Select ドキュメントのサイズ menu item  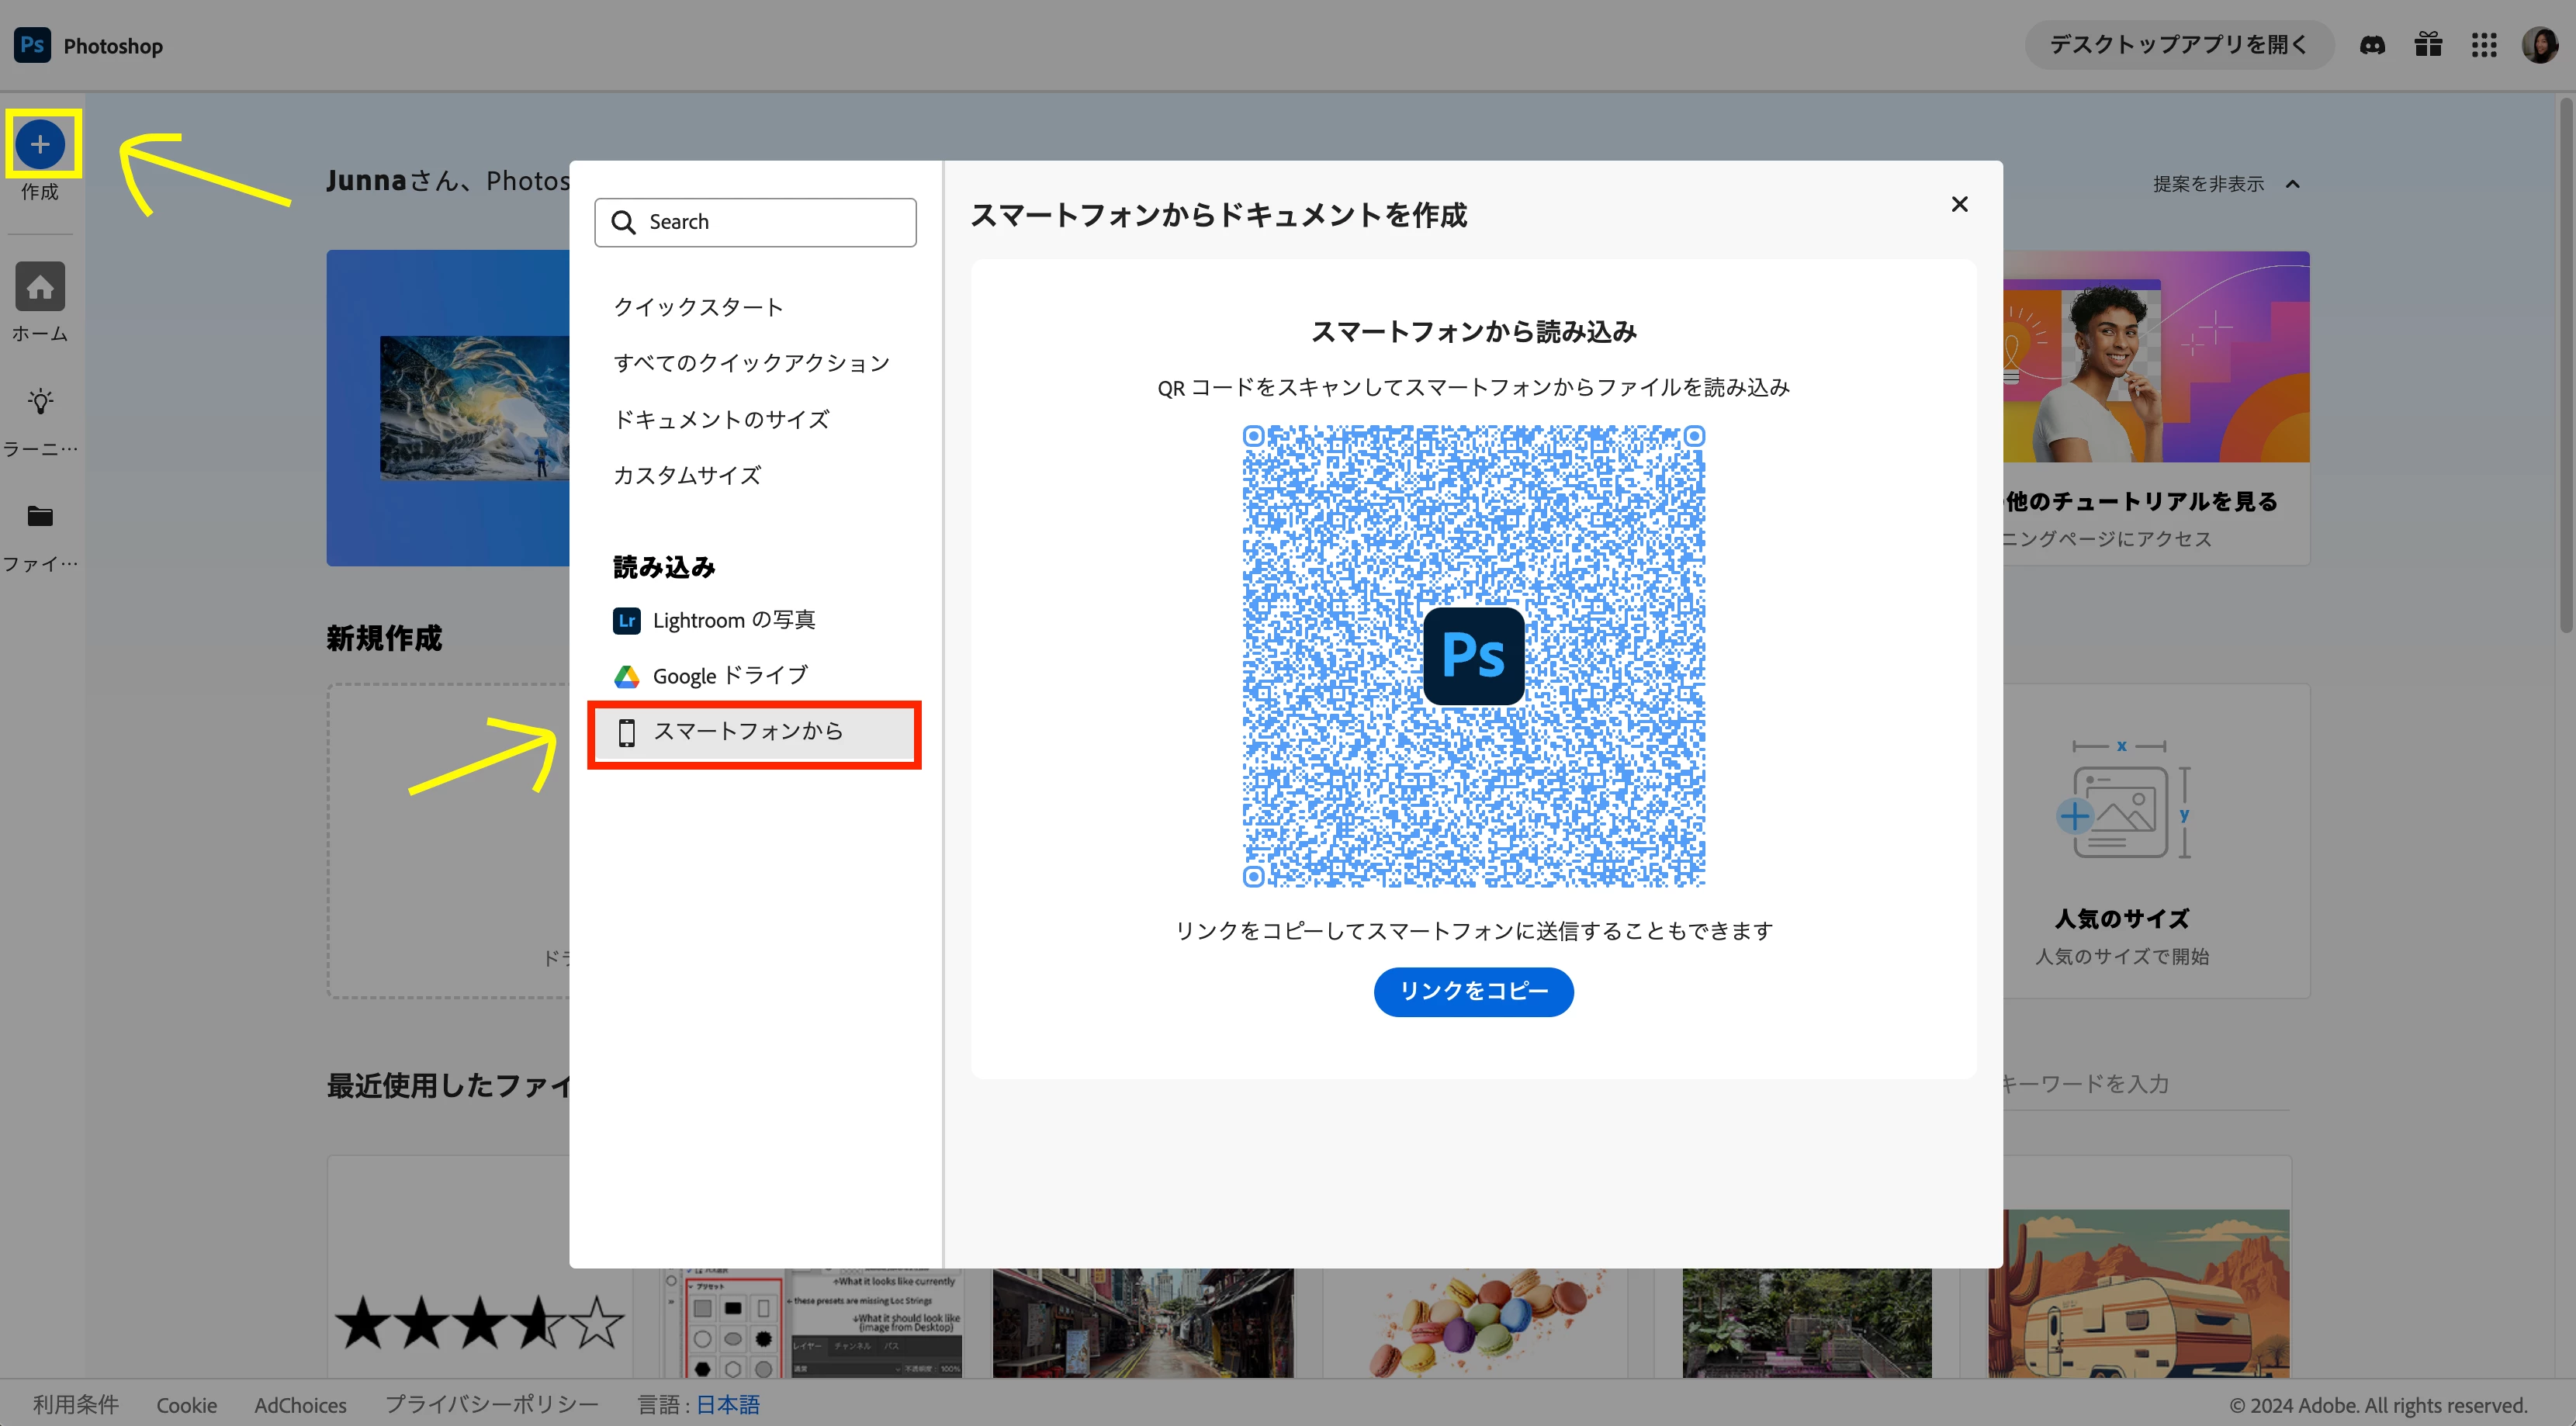[721, 419]
